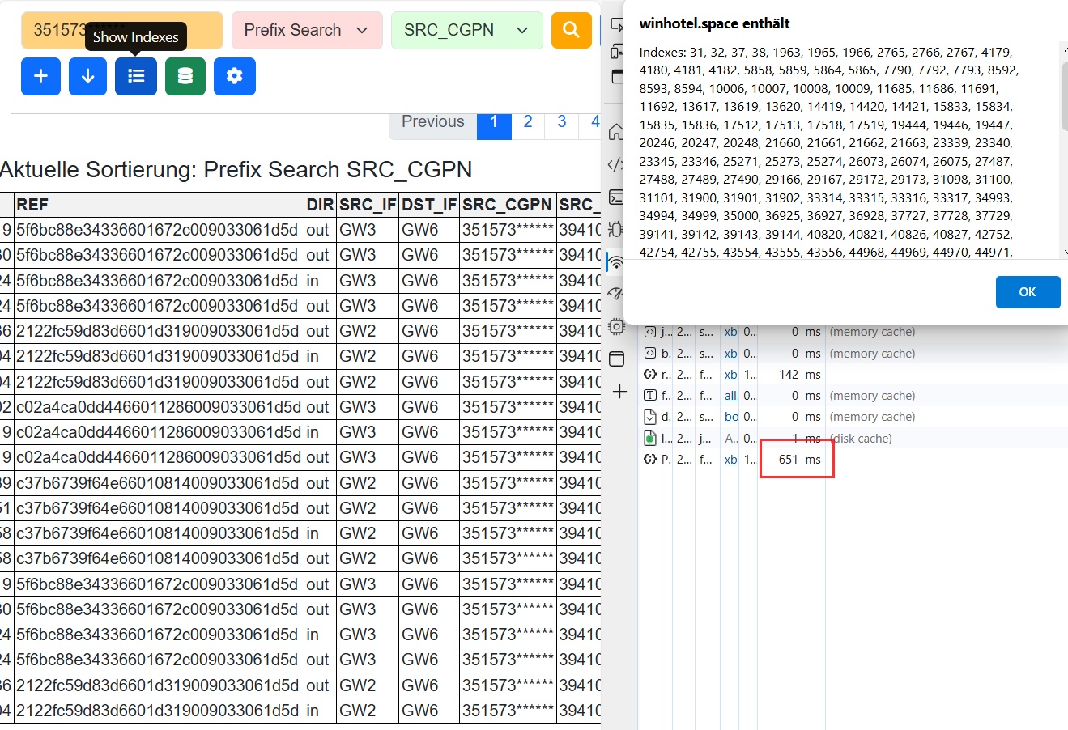1068x730 pixels.
Task: Click the 'all.' initiator link
Action: click(x=730, y=395)
